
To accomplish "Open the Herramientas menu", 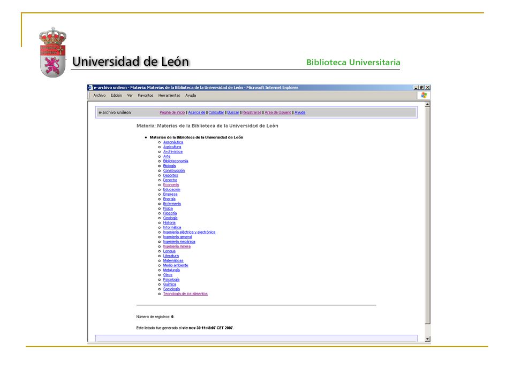I will 169,96.
